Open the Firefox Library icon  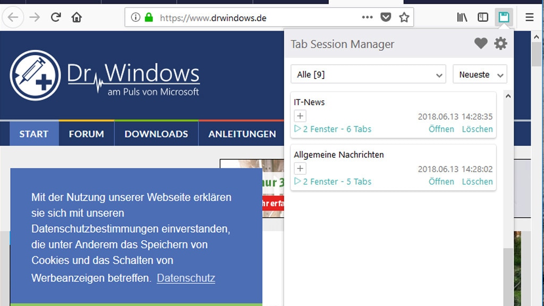click(462, 18)
